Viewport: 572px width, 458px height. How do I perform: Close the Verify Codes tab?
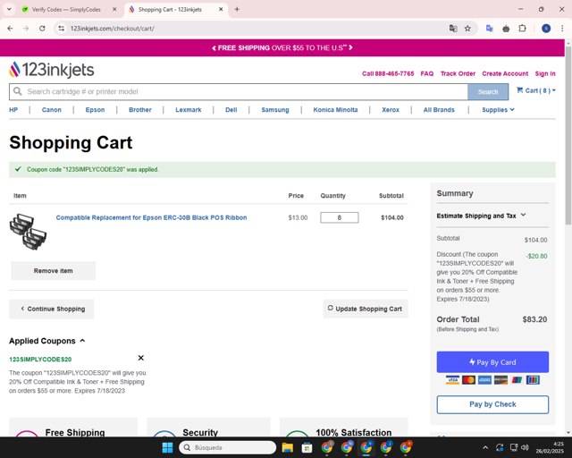tap(114, 10)
